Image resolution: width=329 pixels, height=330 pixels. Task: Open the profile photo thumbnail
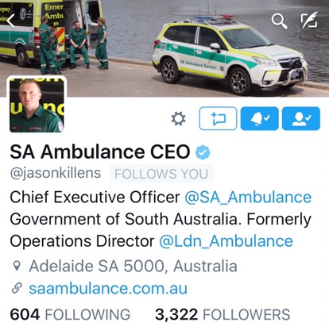(37, 105)
